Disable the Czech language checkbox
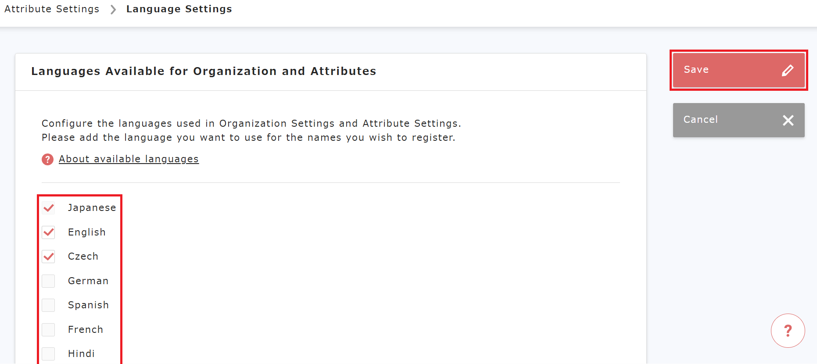 pos(49,257)
